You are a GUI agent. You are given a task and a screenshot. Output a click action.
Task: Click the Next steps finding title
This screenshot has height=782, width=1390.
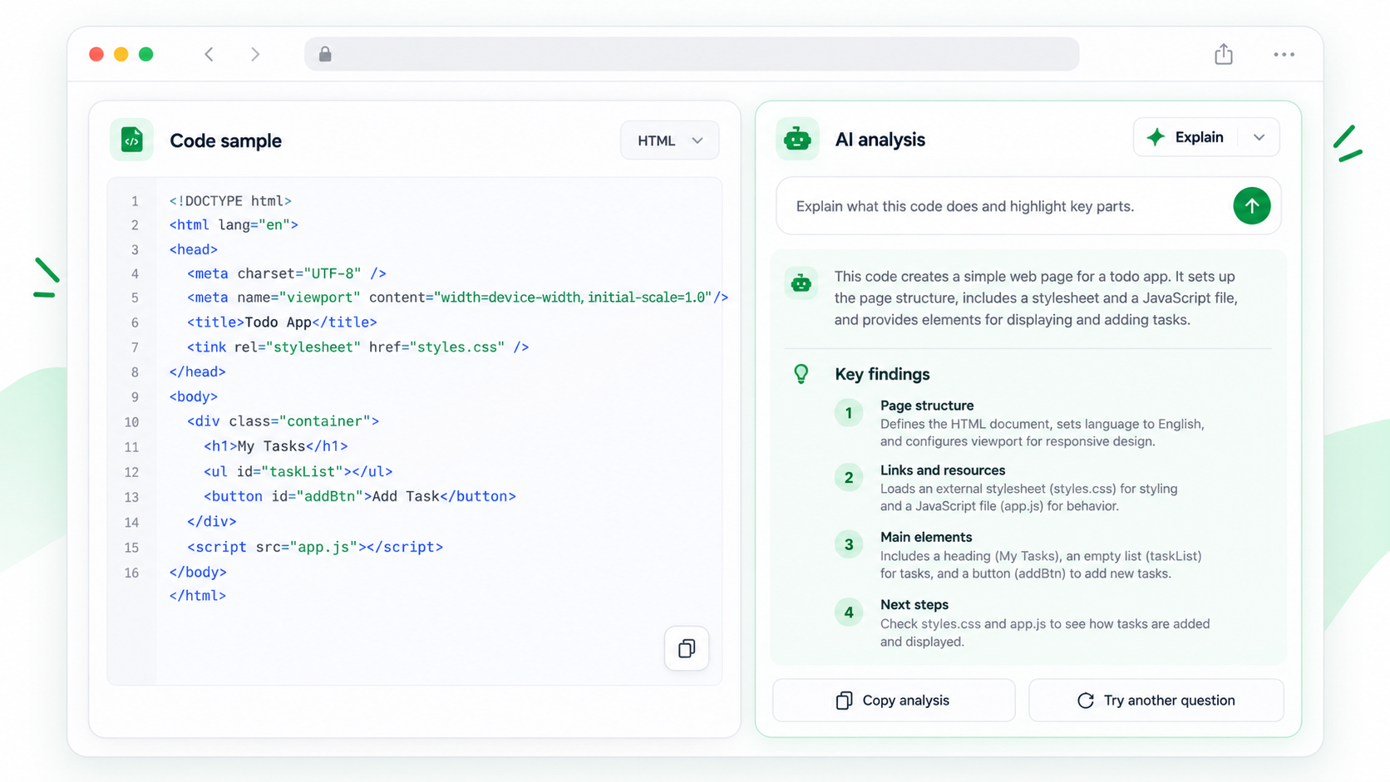(x=914, y=604)
